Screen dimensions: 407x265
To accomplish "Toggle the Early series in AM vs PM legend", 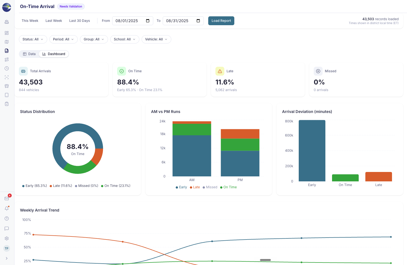I will click(181, 187).
